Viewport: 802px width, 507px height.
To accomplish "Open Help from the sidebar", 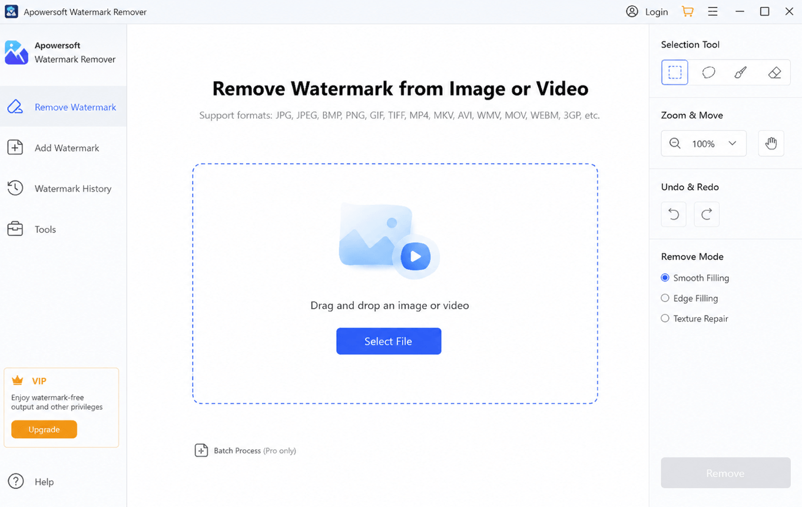I will click(31, 482).
